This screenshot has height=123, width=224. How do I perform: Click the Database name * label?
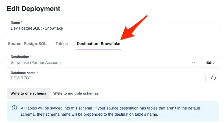[24, 73]
